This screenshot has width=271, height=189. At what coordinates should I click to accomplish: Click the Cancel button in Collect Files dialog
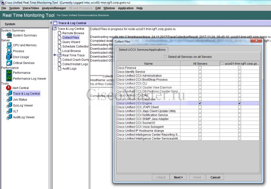click(215, 177)
